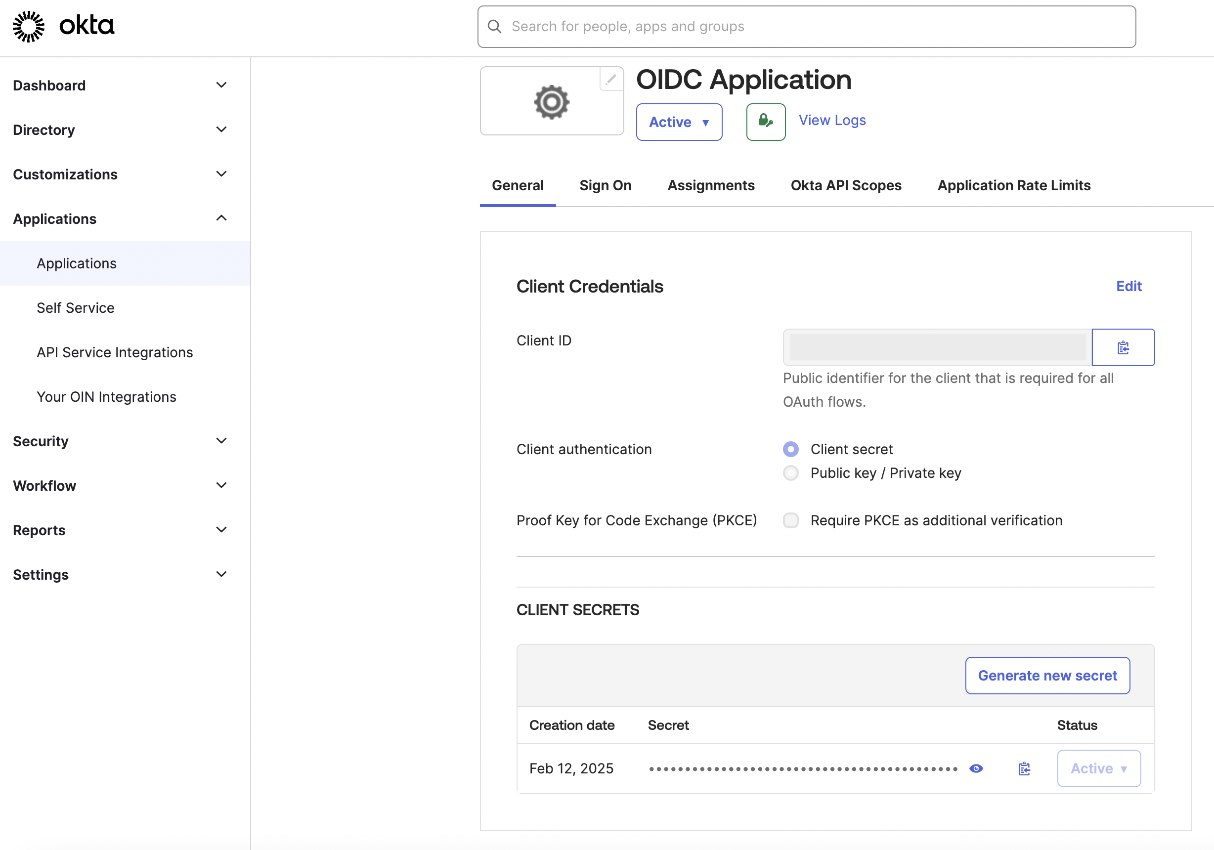
Task: Click the 'CLIENT SECRETS' heading
Action: (x=577, y=610)
